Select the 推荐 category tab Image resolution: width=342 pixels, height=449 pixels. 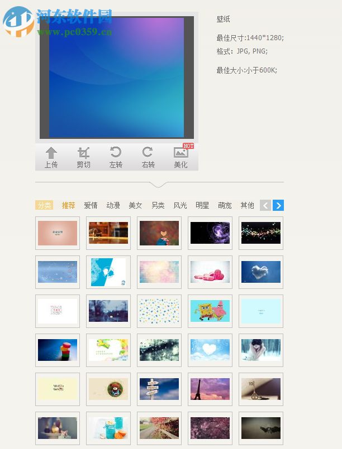coord(68,205)
